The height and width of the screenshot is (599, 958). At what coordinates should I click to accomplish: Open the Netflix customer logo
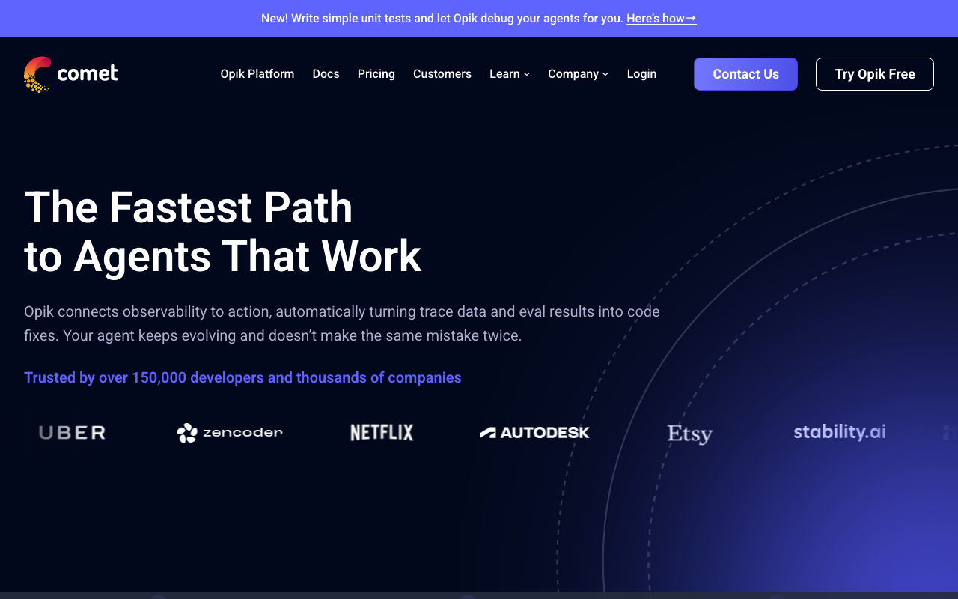382,432
